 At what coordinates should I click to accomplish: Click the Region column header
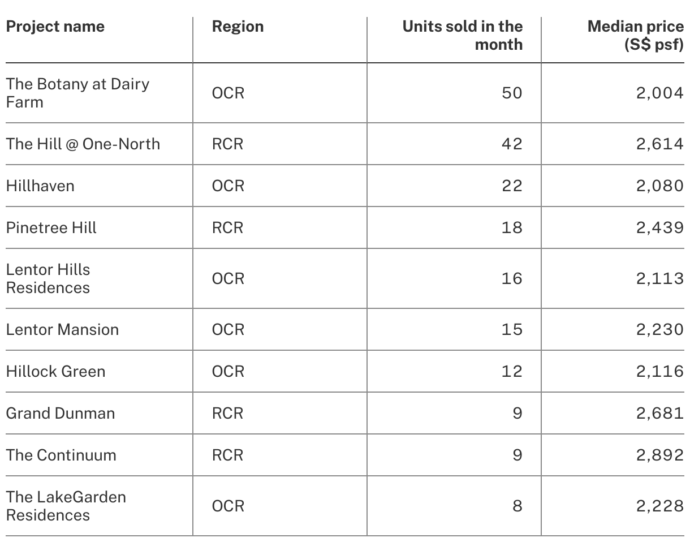[238, 27]
